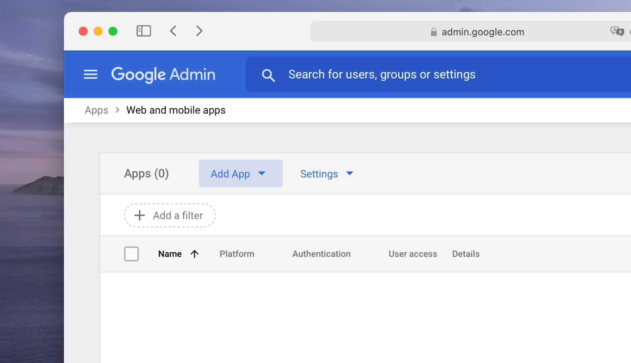Screen dimensions: 631x363
Task: Close the Safari window with red button
Action: pyautogui.click(x=83, y=31)
